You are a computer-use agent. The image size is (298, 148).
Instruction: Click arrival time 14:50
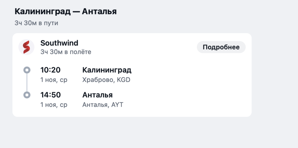pyautogui.click(x=50, y=95)
